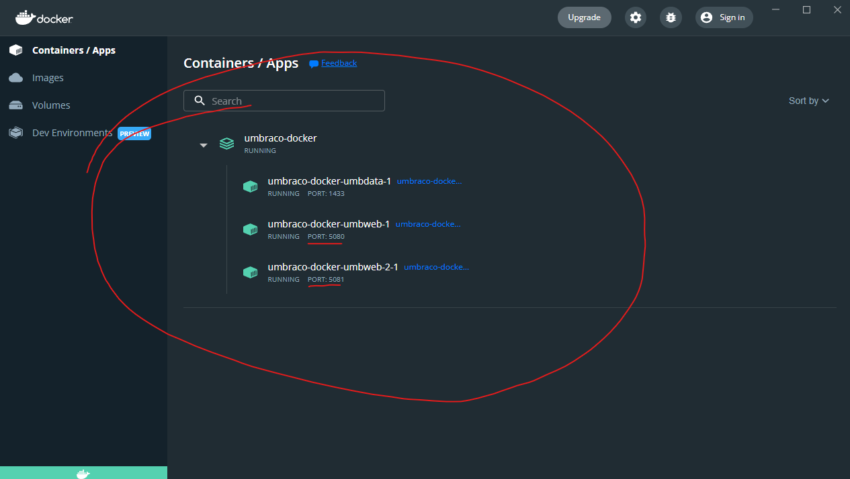Select container umbraco-docker-umbweb-1
This screenshot has height=479, width=850.
click(329, 224)
